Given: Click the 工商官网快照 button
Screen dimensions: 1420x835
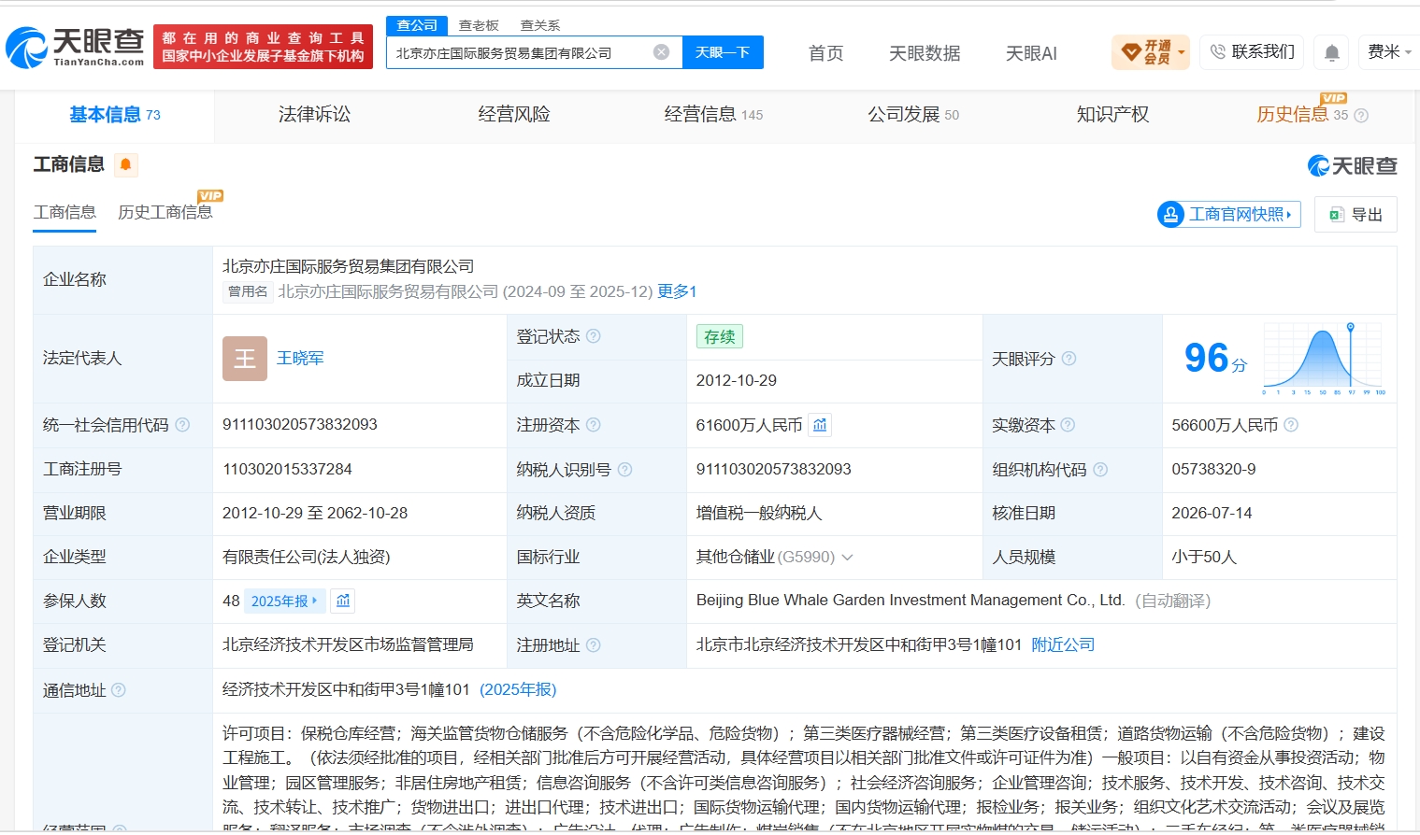Looking at the screenshot, I should click(1228, 215).
